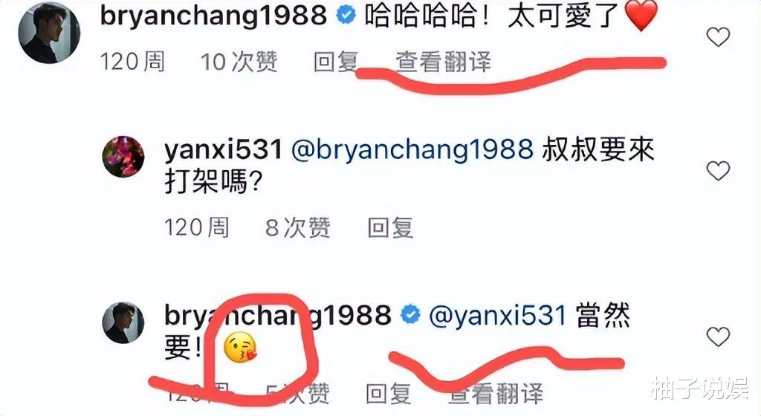Click the kissing face emoji in the reply
Image resolution: width=761 pixels, height=416 pixels.
[x=240, y=348]
